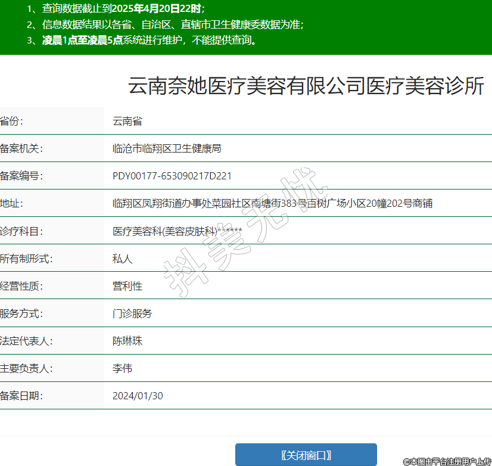Click the address text starting with 临翔区凤翔街道
The height and width of the screenshot is (466, 492).
tap(272, 203)
